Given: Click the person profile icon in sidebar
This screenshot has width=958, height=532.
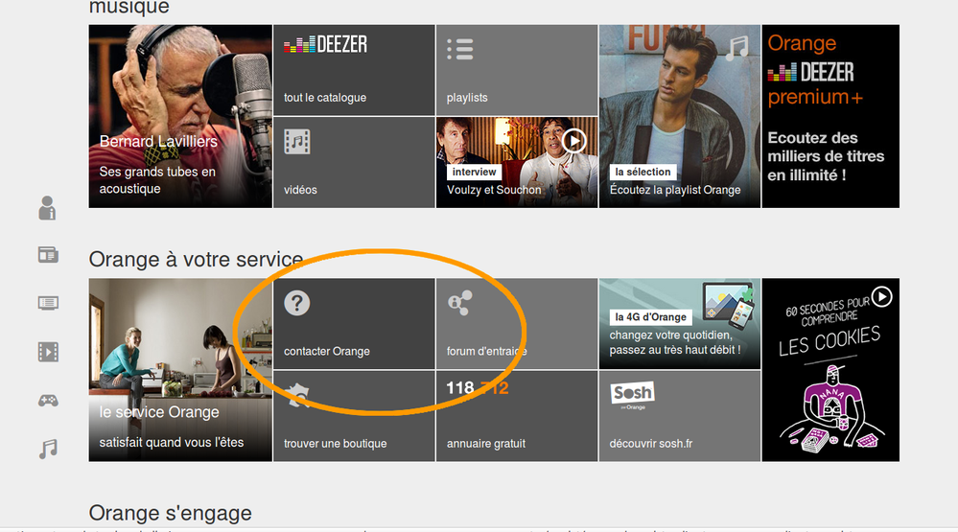Looking at the screenshot, I should coord(47,208).
